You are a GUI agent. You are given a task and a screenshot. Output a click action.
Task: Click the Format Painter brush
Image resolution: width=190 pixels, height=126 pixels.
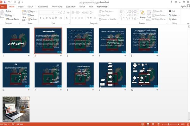point(7,19)
